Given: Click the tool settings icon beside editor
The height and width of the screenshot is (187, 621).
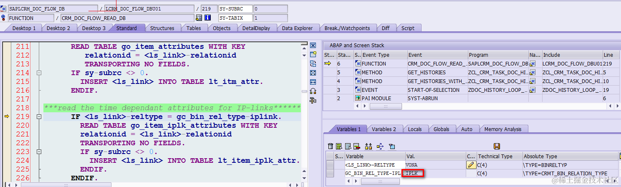Looking at the screenshot, I should click(313, 101).
